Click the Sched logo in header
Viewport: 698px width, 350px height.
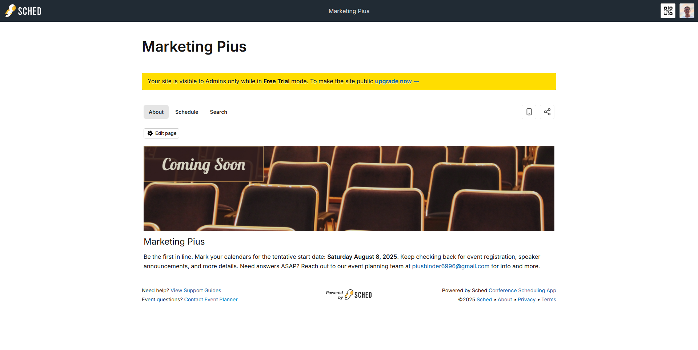pos(23,11)
